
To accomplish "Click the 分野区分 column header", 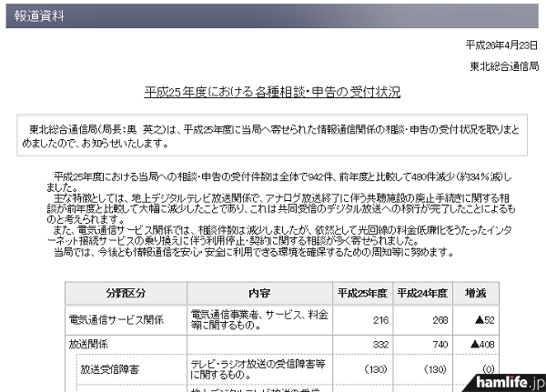I will 126,294.
